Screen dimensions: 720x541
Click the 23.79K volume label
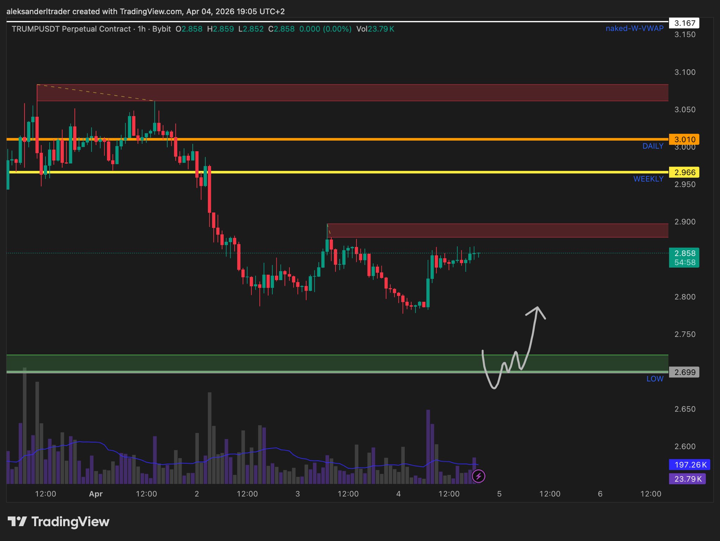coord(687,479)
